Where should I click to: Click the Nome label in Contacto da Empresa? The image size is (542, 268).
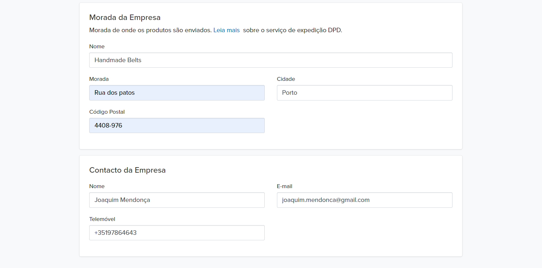[97, 186]
